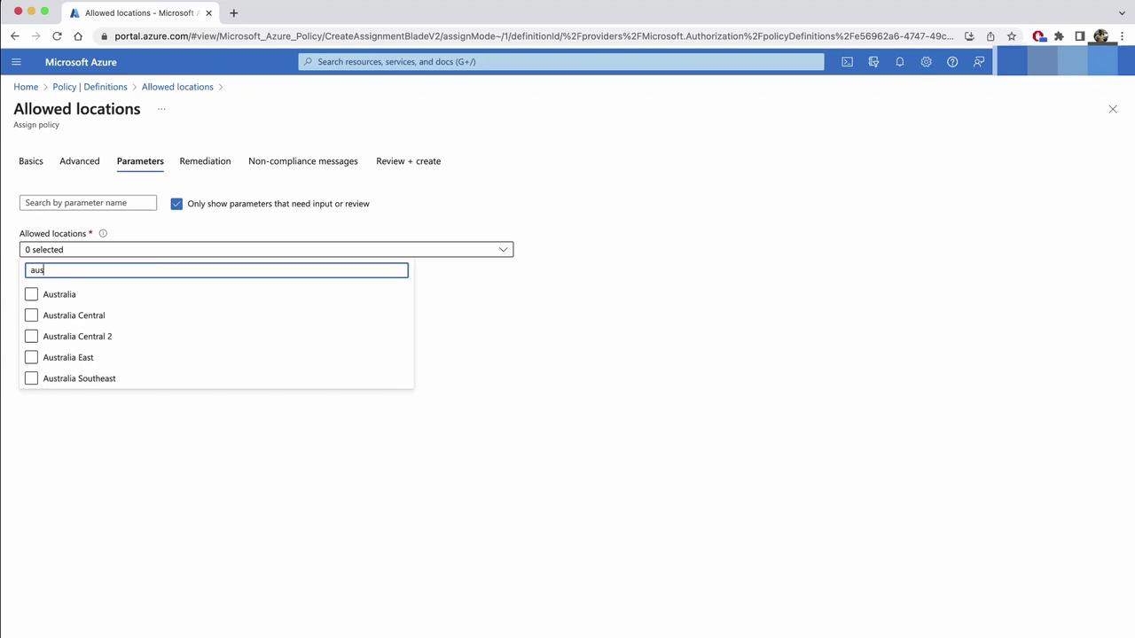Viewport: 1135px width, 638px height.
Task: Focus the Search resources, services, and docs bar
Action: point(561,62)
